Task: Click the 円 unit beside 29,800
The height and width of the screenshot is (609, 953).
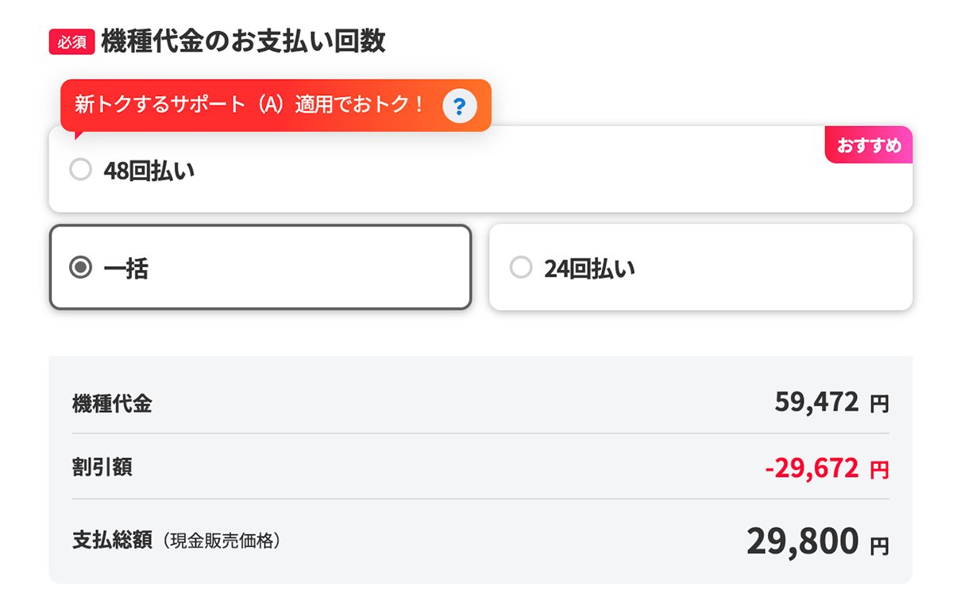Action: tap(879, 546)
